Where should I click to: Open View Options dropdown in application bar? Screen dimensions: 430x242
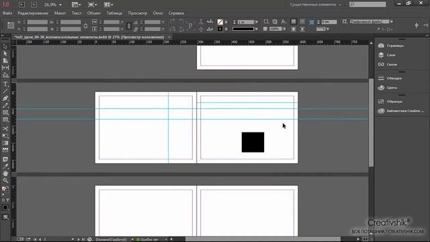point(76,5)
